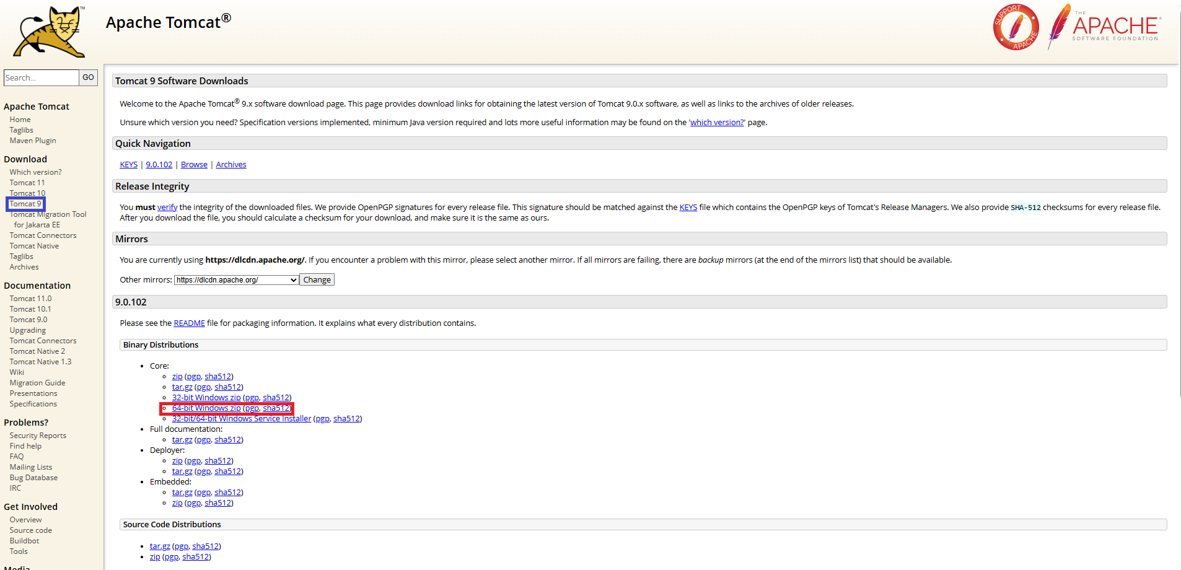Click the verify link in Release Integrity
This screenshot has height=570, width=1181.
click(167, 208)
